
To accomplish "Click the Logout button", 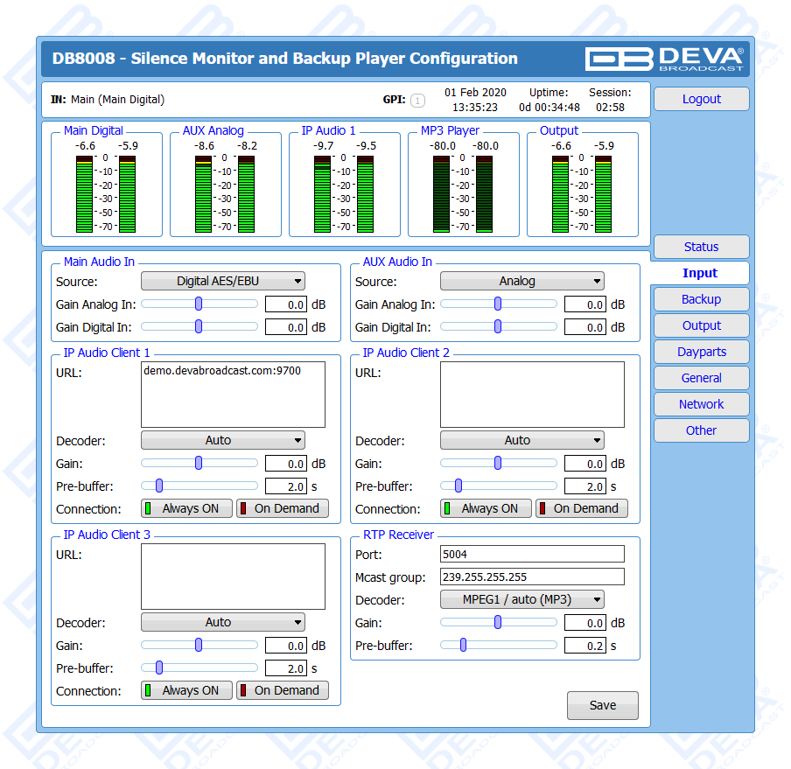I will pyautogui.click(x=701, y=99).
